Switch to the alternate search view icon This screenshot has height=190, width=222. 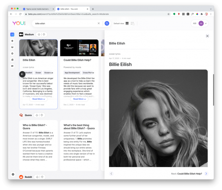133,24
